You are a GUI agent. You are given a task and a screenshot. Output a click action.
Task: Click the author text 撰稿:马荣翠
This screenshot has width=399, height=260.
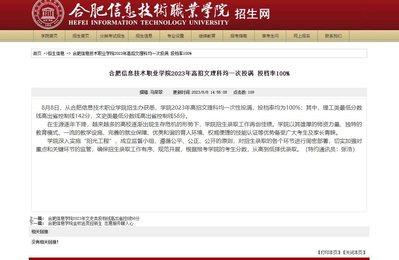[x=151, y=92]
